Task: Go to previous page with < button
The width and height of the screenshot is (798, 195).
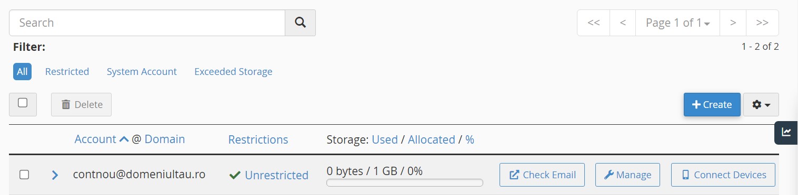Action: point(623,23)
